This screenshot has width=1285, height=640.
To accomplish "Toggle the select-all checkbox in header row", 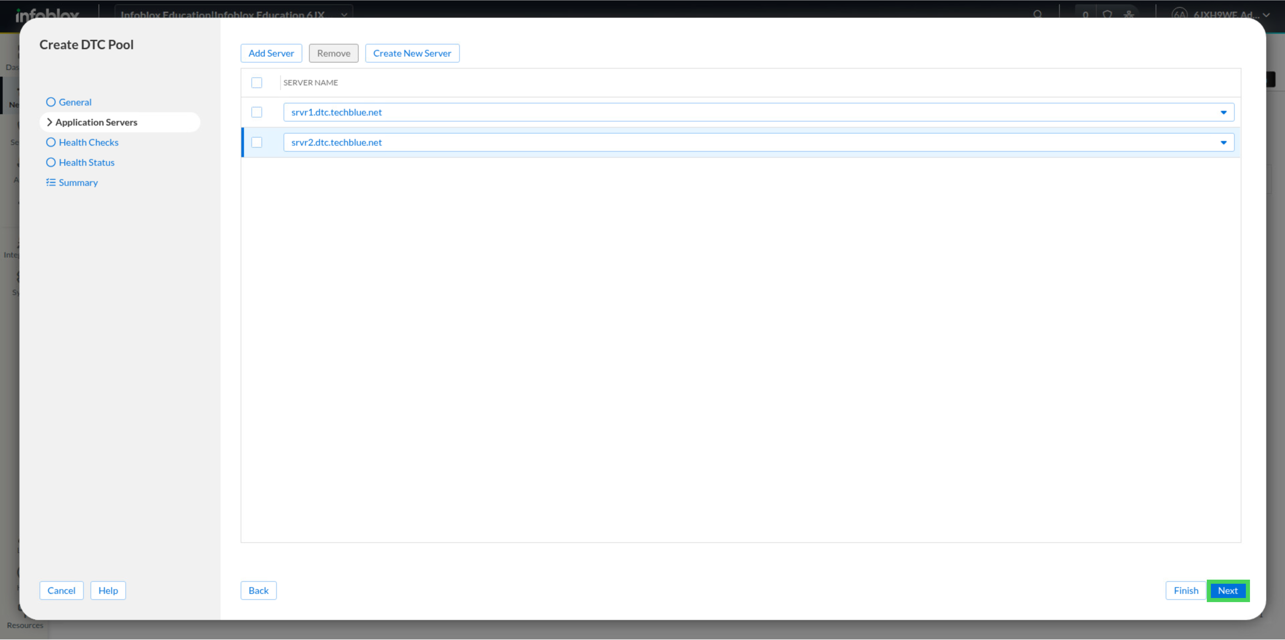I will pos(256,83).
